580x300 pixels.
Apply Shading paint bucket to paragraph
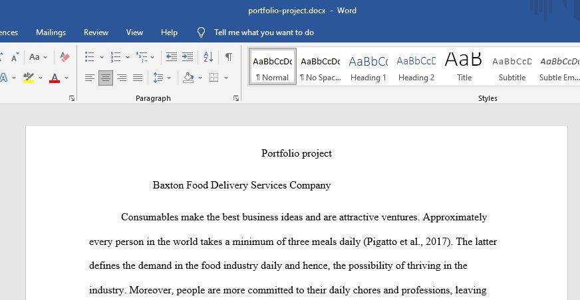188,78
